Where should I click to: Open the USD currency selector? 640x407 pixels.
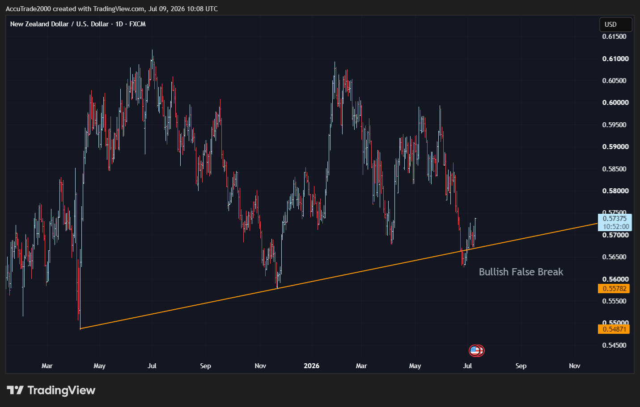pos(615,25)
